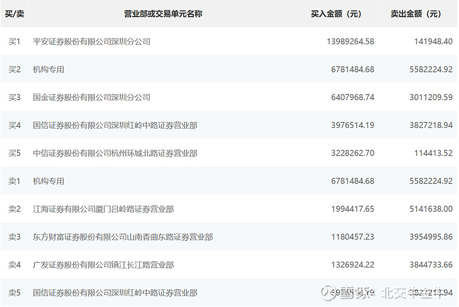Select buy amount 1180457.23
459x307 pixels.
click(353, 237)
